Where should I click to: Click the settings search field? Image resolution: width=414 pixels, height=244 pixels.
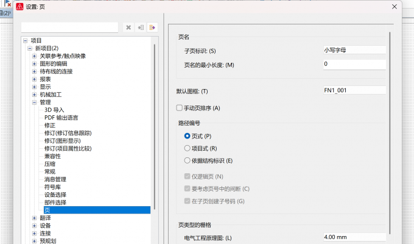click(x=69, y=27)
